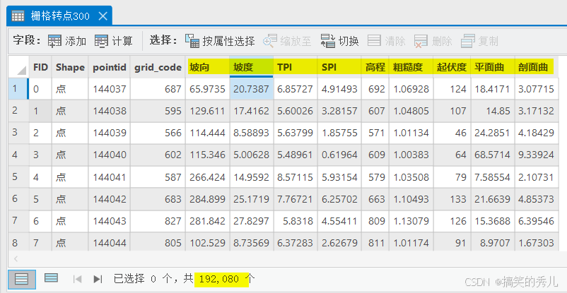Select row 2 by its row header
Viewport: 567px width, 293px height.
click(18, 111)
